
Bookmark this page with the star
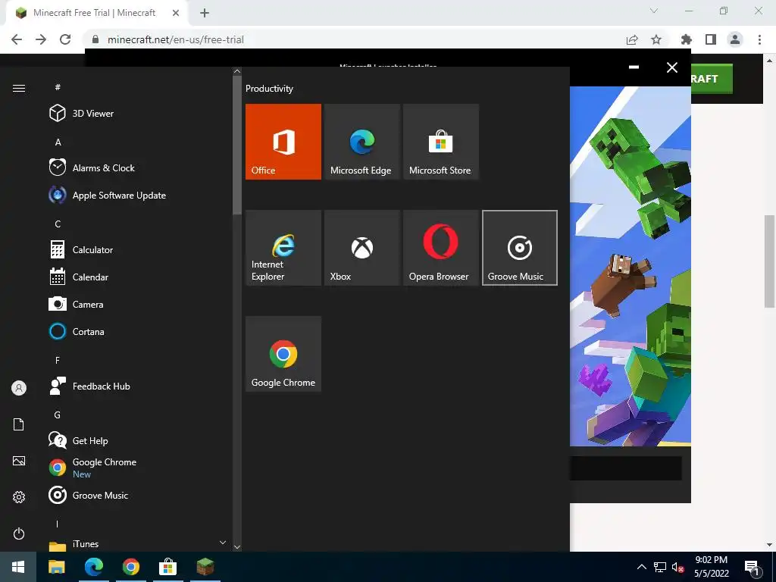coord(656,39)
